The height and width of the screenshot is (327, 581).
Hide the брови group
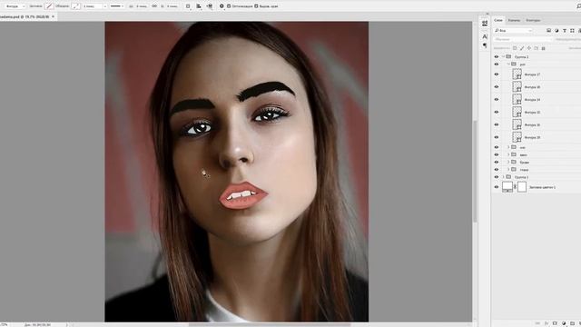497,162
